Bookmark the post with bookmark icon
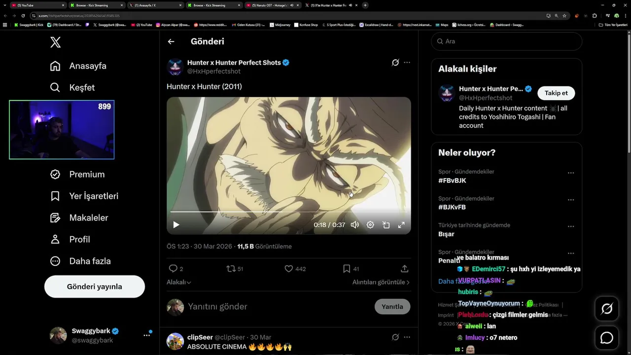 347,269
